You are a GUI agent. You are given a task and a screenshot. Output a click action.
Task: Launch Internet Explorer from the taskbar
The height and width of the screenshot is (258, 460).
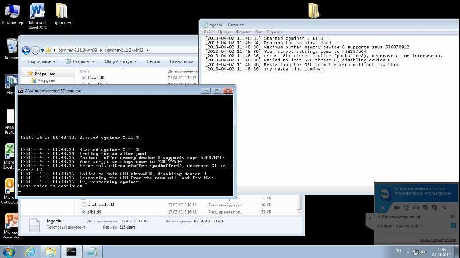tap(30, 252)
